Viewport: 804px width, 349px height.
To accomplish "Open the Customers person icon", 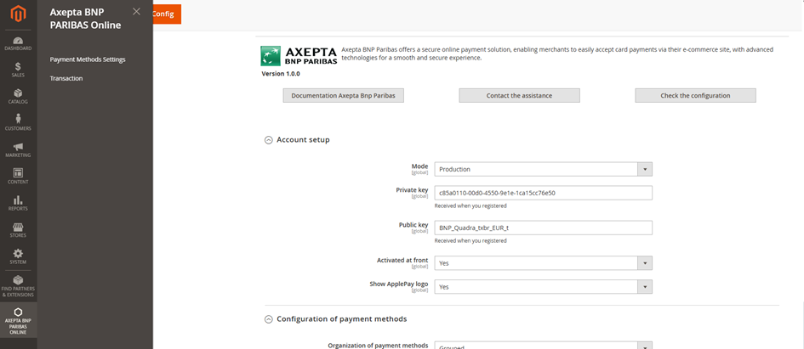I will click(18, 122).
